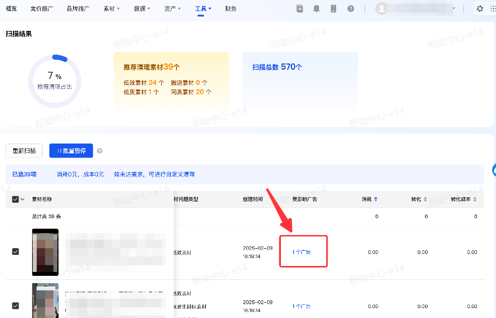This screenshot has height=318, width=496.
Task: Click the 低效素材 24 个 count
Action: point(143,83)
